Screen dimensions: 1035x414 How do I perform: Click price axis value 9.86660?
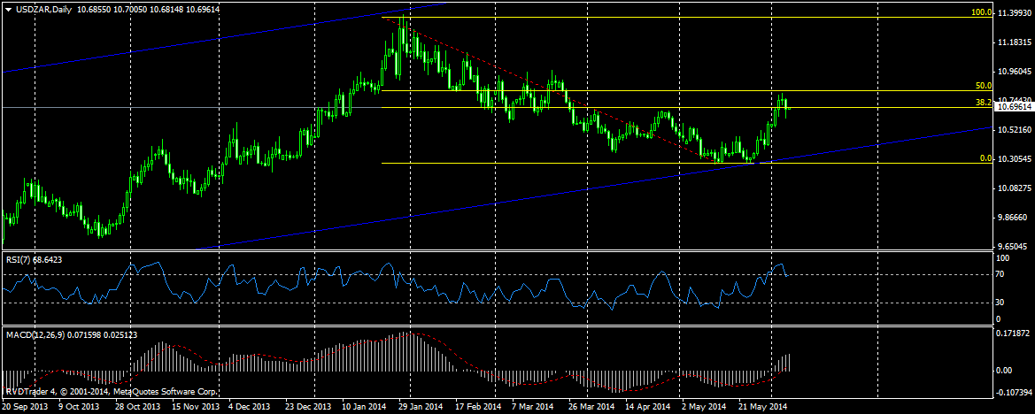click(1015, 217)
